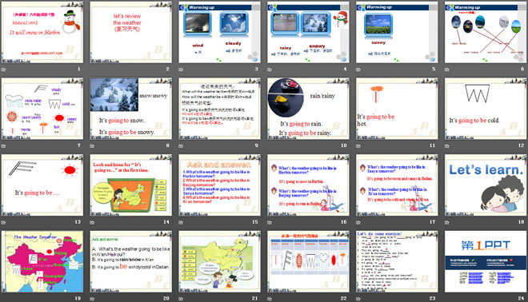Select the weather matching slide 6
528x302 pixels.
(x=486, y=32)
